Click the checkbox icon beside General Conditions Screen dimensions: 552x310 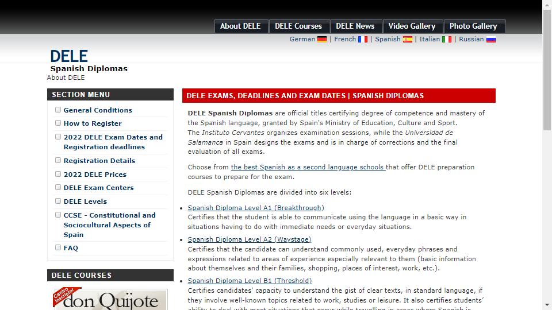58,110
